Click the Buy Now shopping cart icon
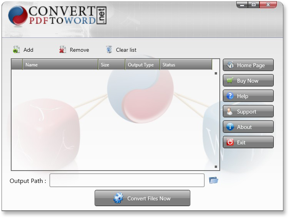The image size is (293, 220). [x=230, y=81]
